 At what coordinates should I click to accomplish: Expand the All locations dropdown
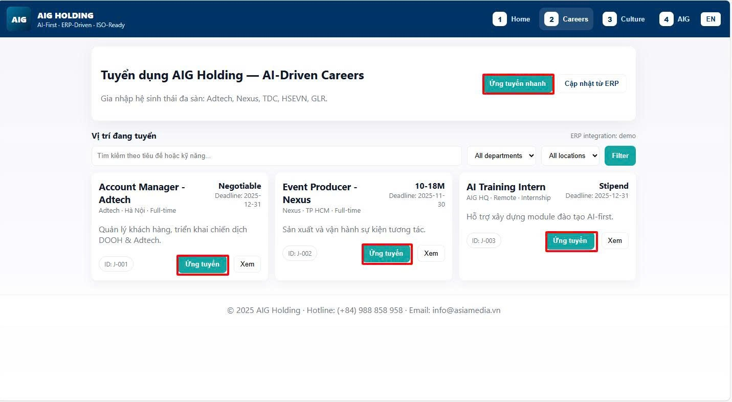pyautogui.click(x=570, y=155)
